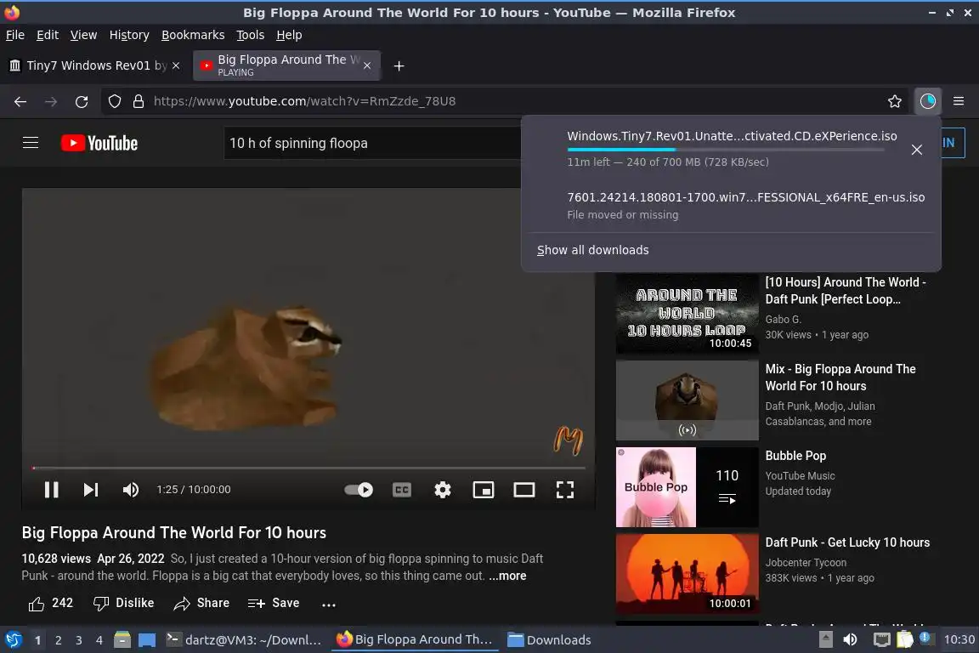Open [10 Hours] Around The World title
979x653 pixels.
846,291
